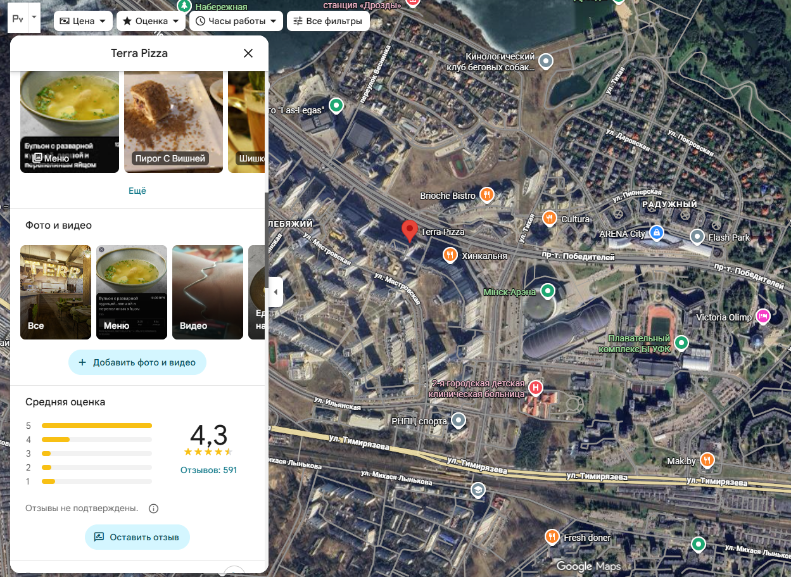This screenshot has width=791, height=577.
Task: Click the Terra Pizza label on the map
Action: [x=443, y=232]
